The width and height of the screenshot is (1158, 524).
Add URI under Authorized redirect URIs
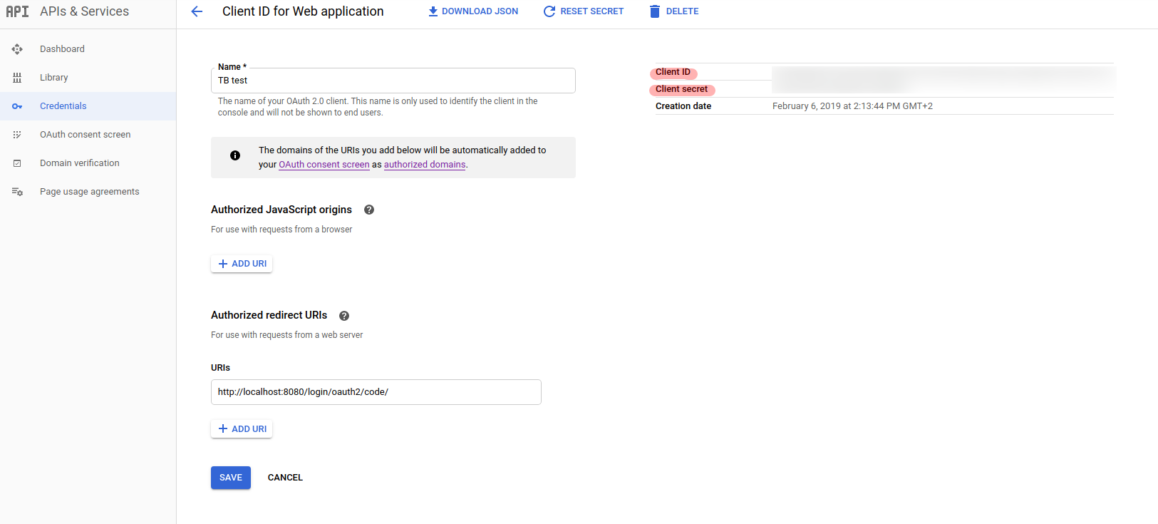242,429
